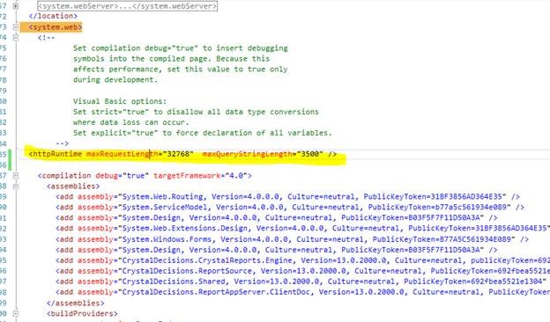Click the CrystalDecisions.CrystalReports.Engine assembly name

click(x=207, y=260)
